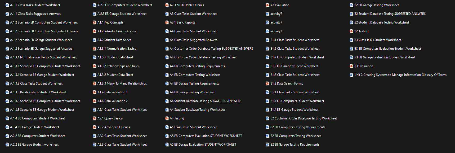The height and width of the screenshot is (153, 455).
Task: Select A4 Customer Order Database Testing SUGGESTED ANSWERS
Action: click(x=211, y=49)
